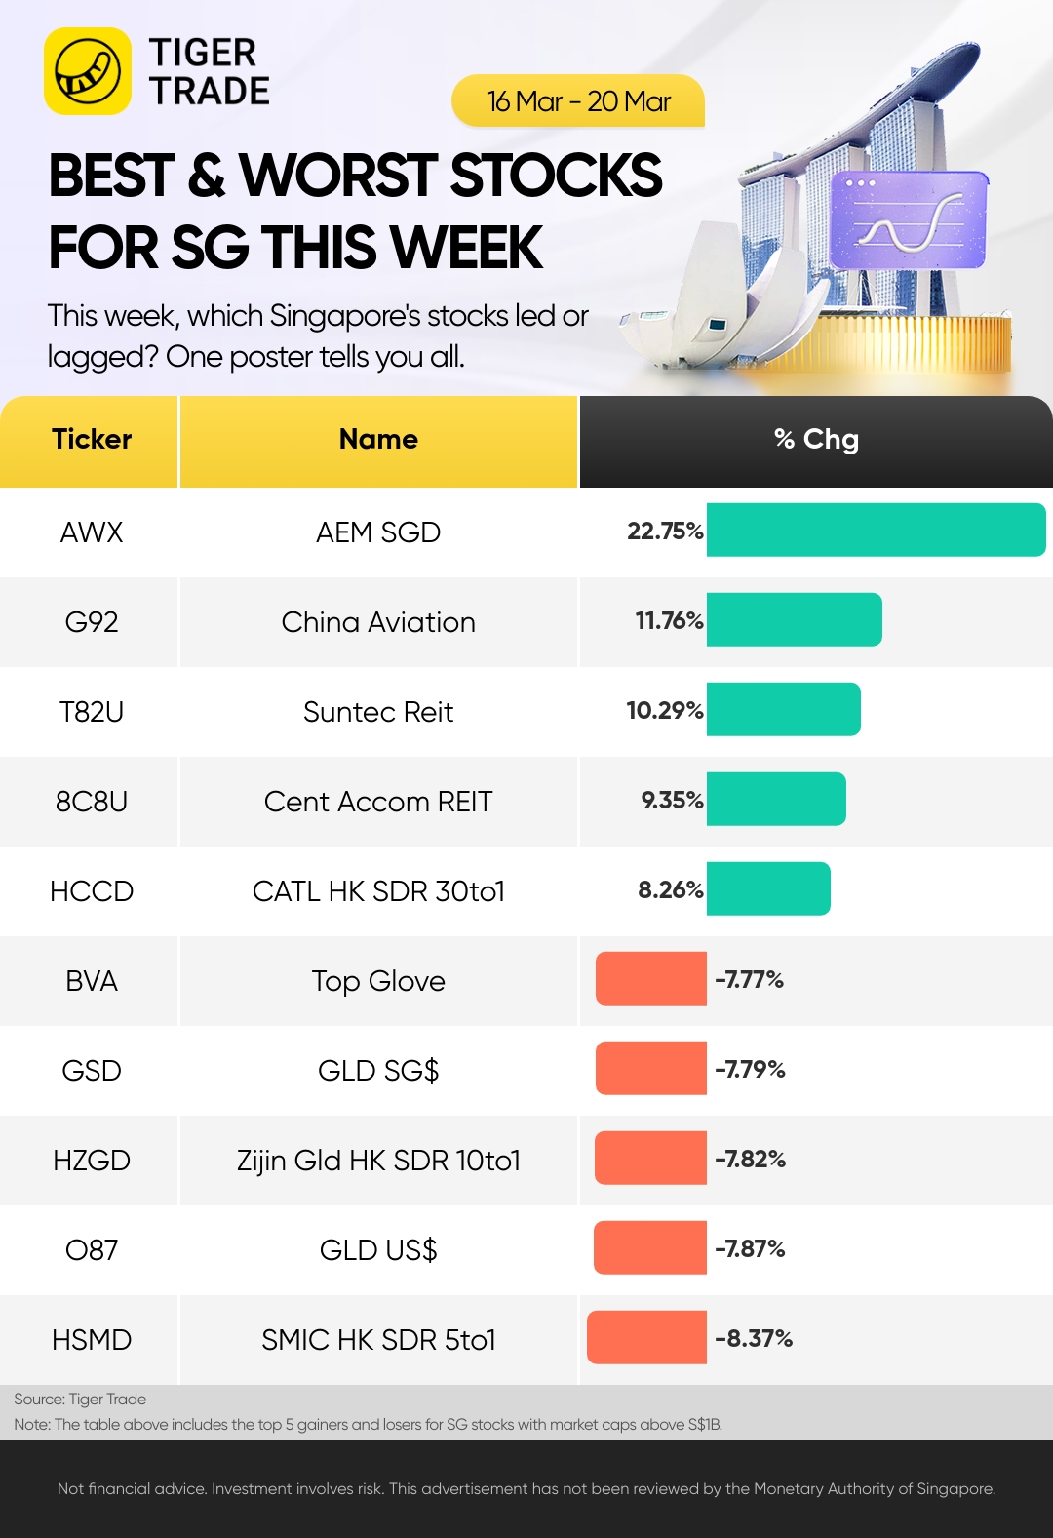Click the red -8.37% bar for SMIC
This screenshot has width=1053, height=1538.
click(x=646, y=1337)
